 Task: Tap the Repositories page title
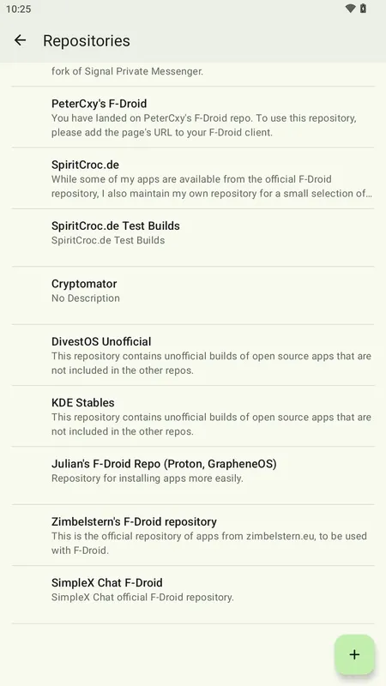[87, 40]
